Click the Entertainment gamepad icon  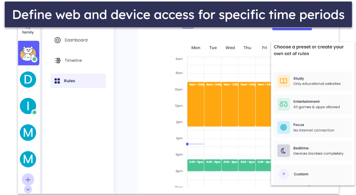(283, 104)
